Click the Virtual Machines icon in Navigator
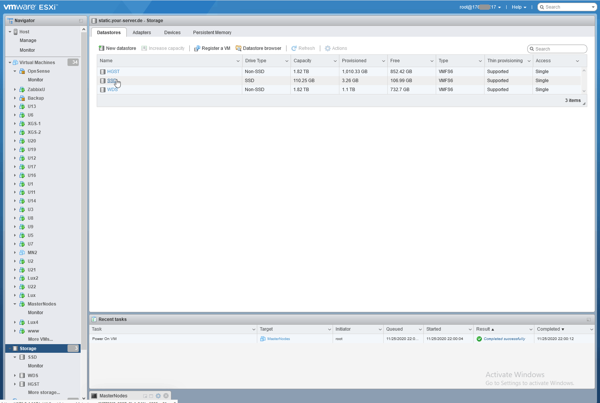The width and height of the screenshot is (600, 403). [15, 63]
